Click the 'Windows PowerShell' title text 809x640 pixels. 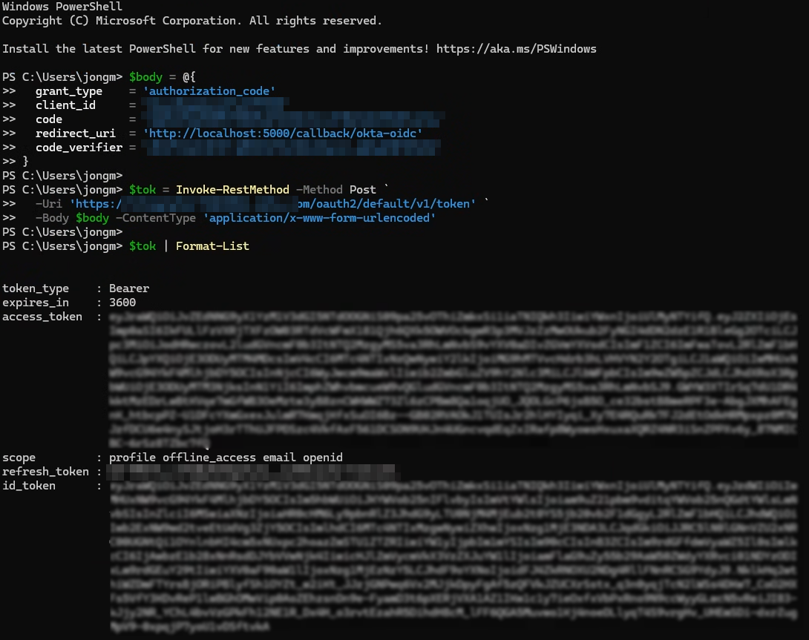coord(62,7)
